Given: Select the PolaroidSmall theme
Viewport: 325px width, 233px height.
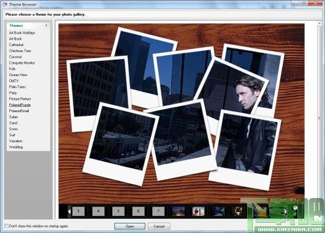Looking at the screenshot, I should [19, 111].
